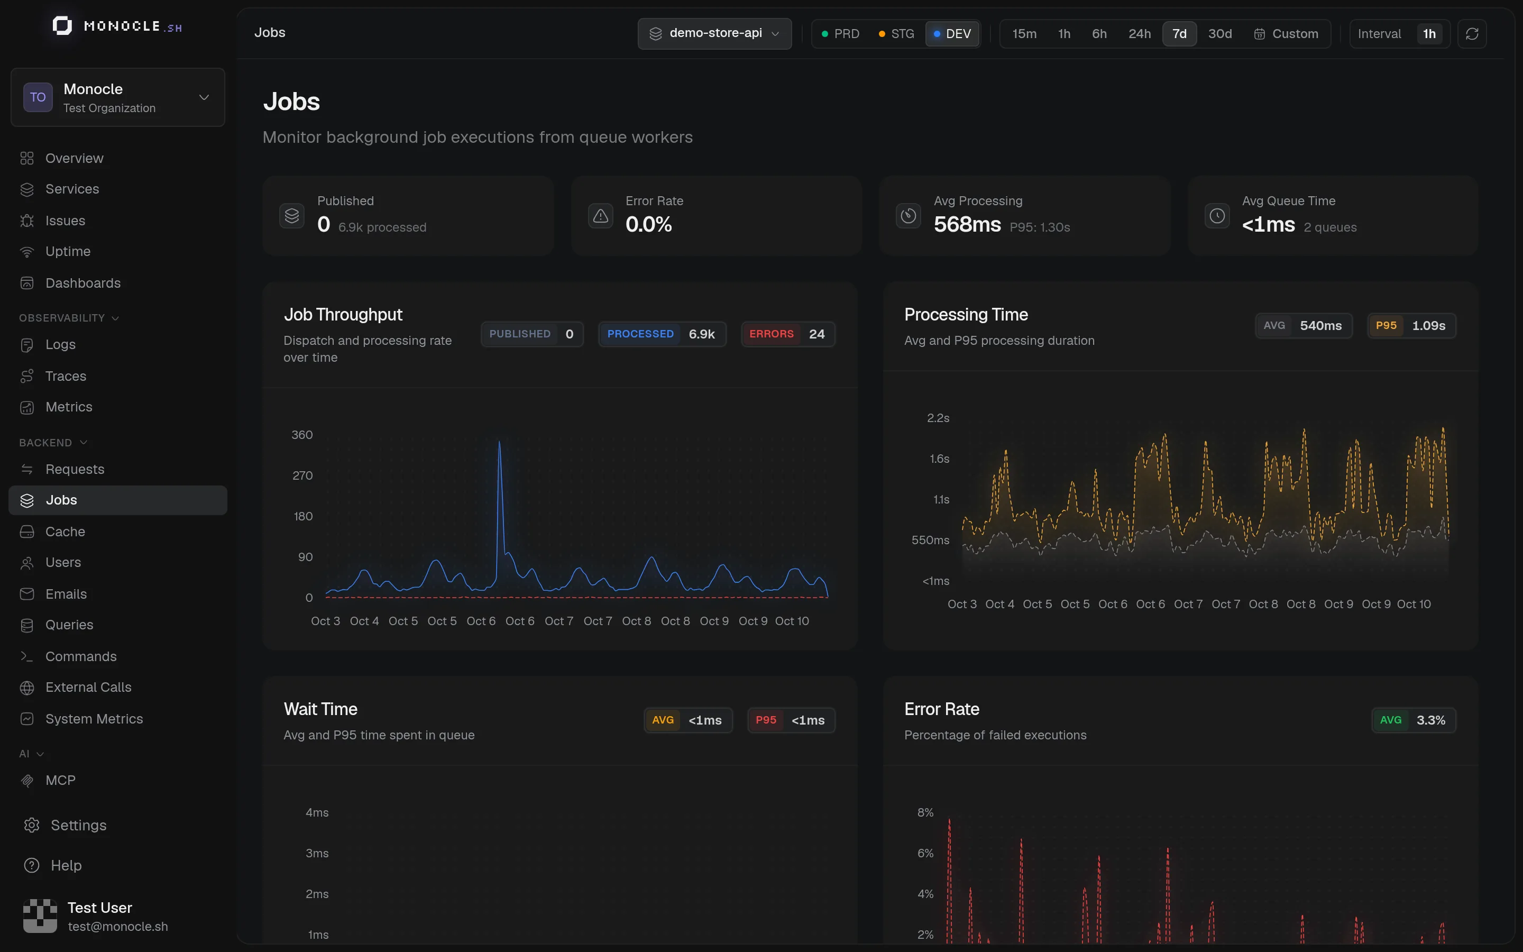The image size is (1523, 952).
Task: Click ERRORS 24 legend badge
Action: click(788, 334)
